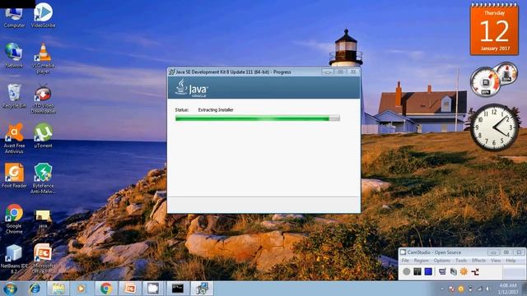
Task: Open the Computer desktop icon
Action: click(14, 16)
